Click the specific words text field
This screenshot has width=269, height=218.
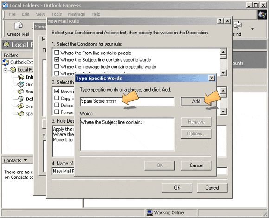pyautogui.click(x=127, y=101)
